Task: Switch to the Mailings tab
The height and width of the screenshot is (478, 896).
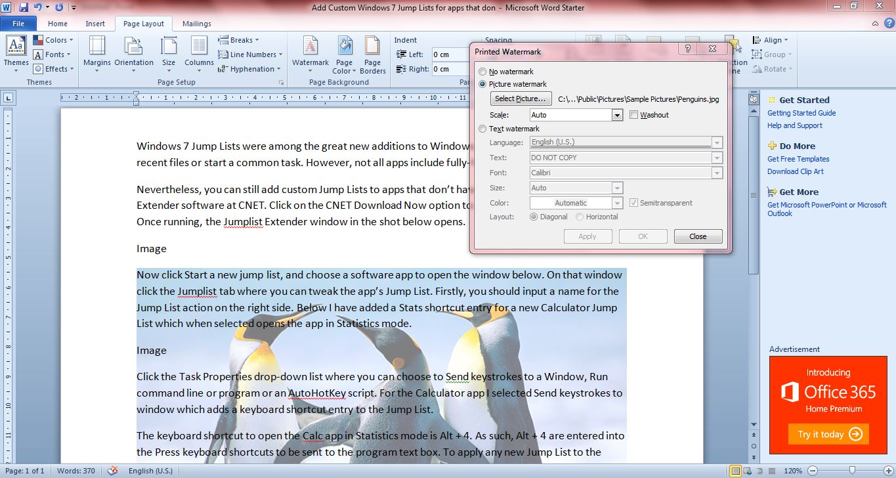Action: [197, 23]
